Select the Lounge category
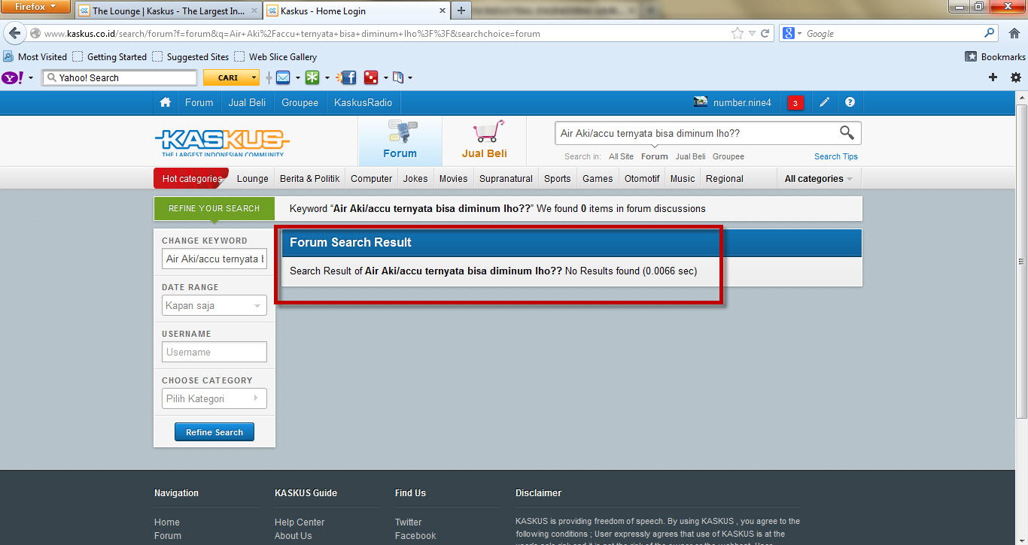 coord(253,179)
